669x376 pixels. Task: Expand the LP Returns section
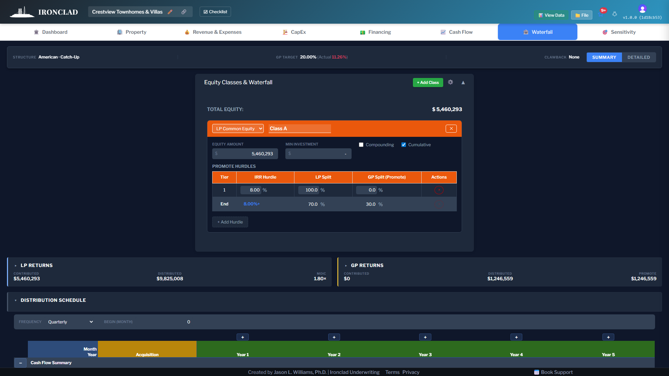tap(16, 266)
